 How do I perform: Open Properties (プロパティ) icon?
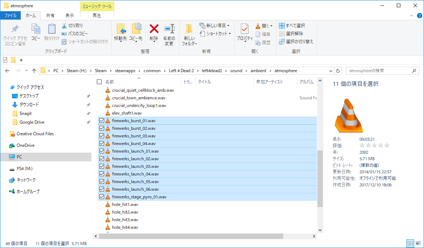244,29
